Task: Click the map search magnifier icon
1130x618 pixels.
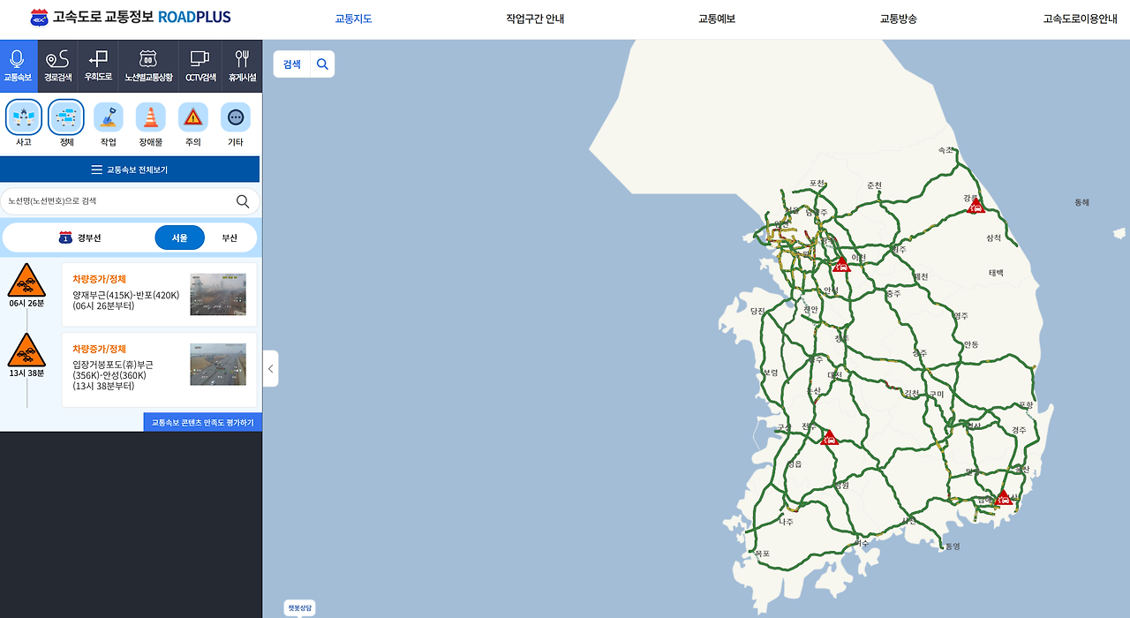Action: [x=322, y=64]
